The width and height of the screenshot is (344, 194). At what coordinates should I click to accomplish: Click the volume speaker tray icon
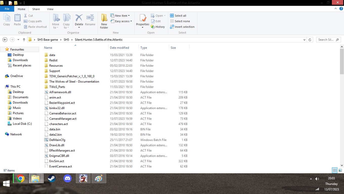click(317, 179)
